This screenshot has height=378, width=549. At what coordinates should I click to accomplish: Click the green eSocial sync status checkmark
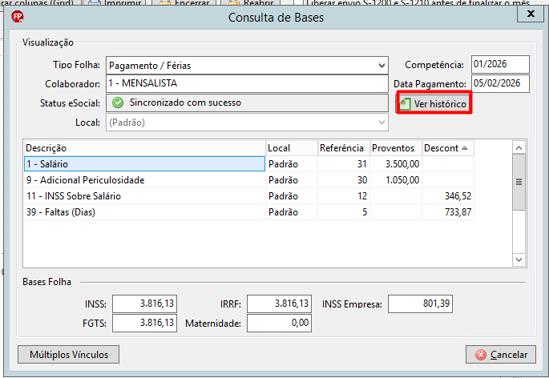[118, 103]
